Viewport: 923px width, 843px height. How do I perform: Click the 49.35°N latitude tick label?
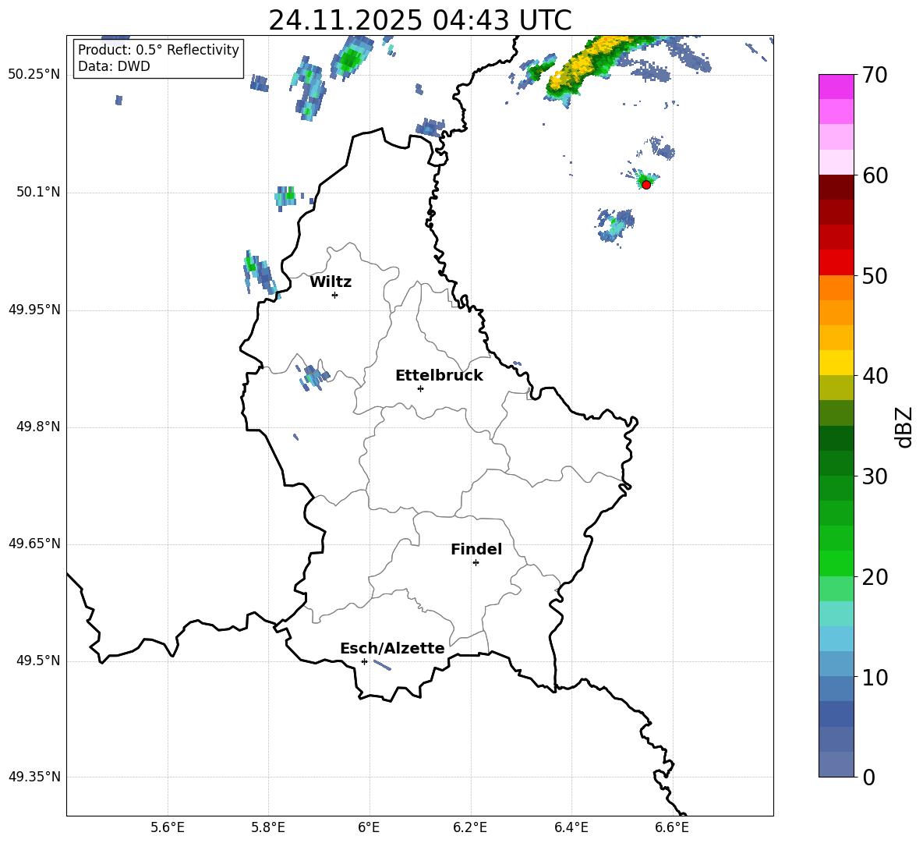[x=34, y=777]
